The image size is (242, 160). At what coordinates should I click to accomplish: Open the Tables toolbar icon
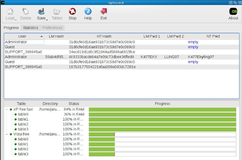pos(57,12)
